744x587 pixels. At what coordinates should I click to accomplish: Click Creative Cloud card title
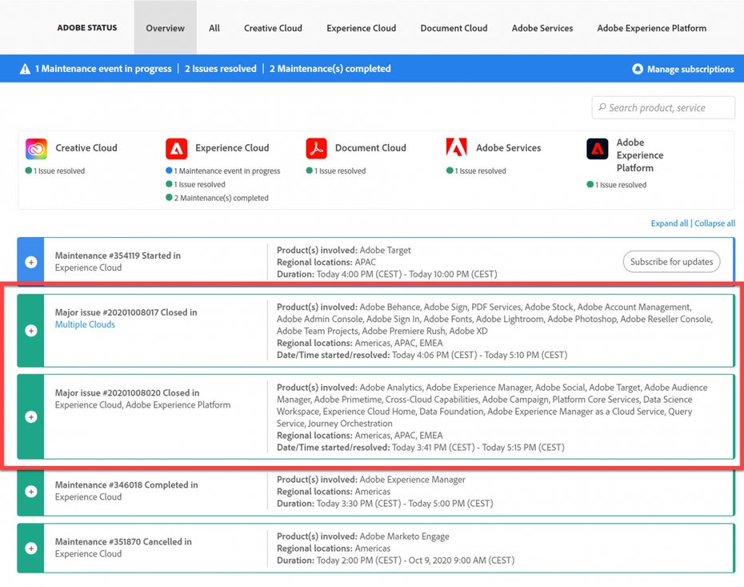(86, 147)
